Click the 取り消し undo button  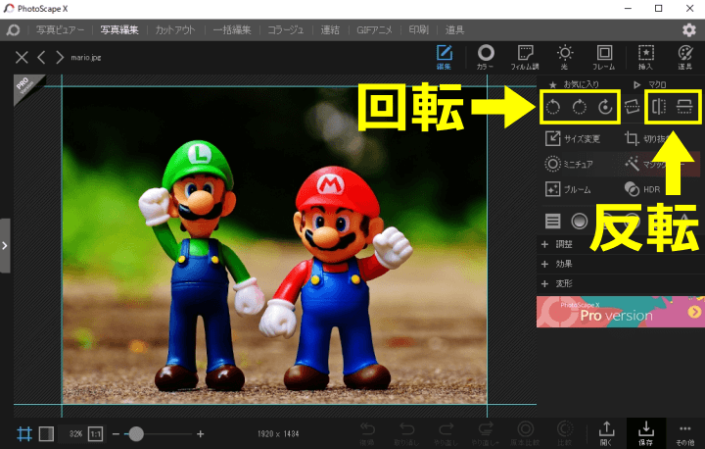[x=407, y=433]
